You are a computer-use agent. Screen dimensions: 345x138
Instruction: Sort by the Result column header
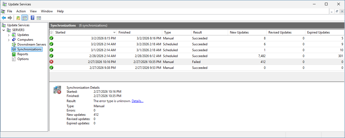pyautogui.click(x=210, y=32)
